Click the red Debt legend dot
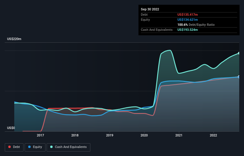Screen dimensions: 244x156 point(10,147)
